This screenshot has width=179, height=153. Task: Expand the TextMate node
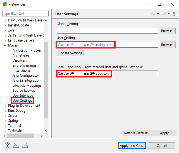(x=5, y=131)
